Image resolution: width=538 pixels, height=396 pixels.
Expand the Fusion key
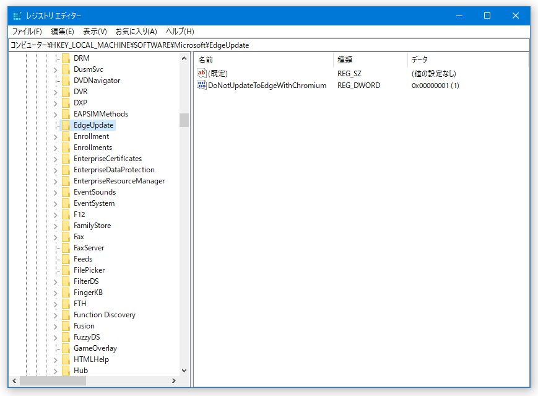tap(55, 327)
